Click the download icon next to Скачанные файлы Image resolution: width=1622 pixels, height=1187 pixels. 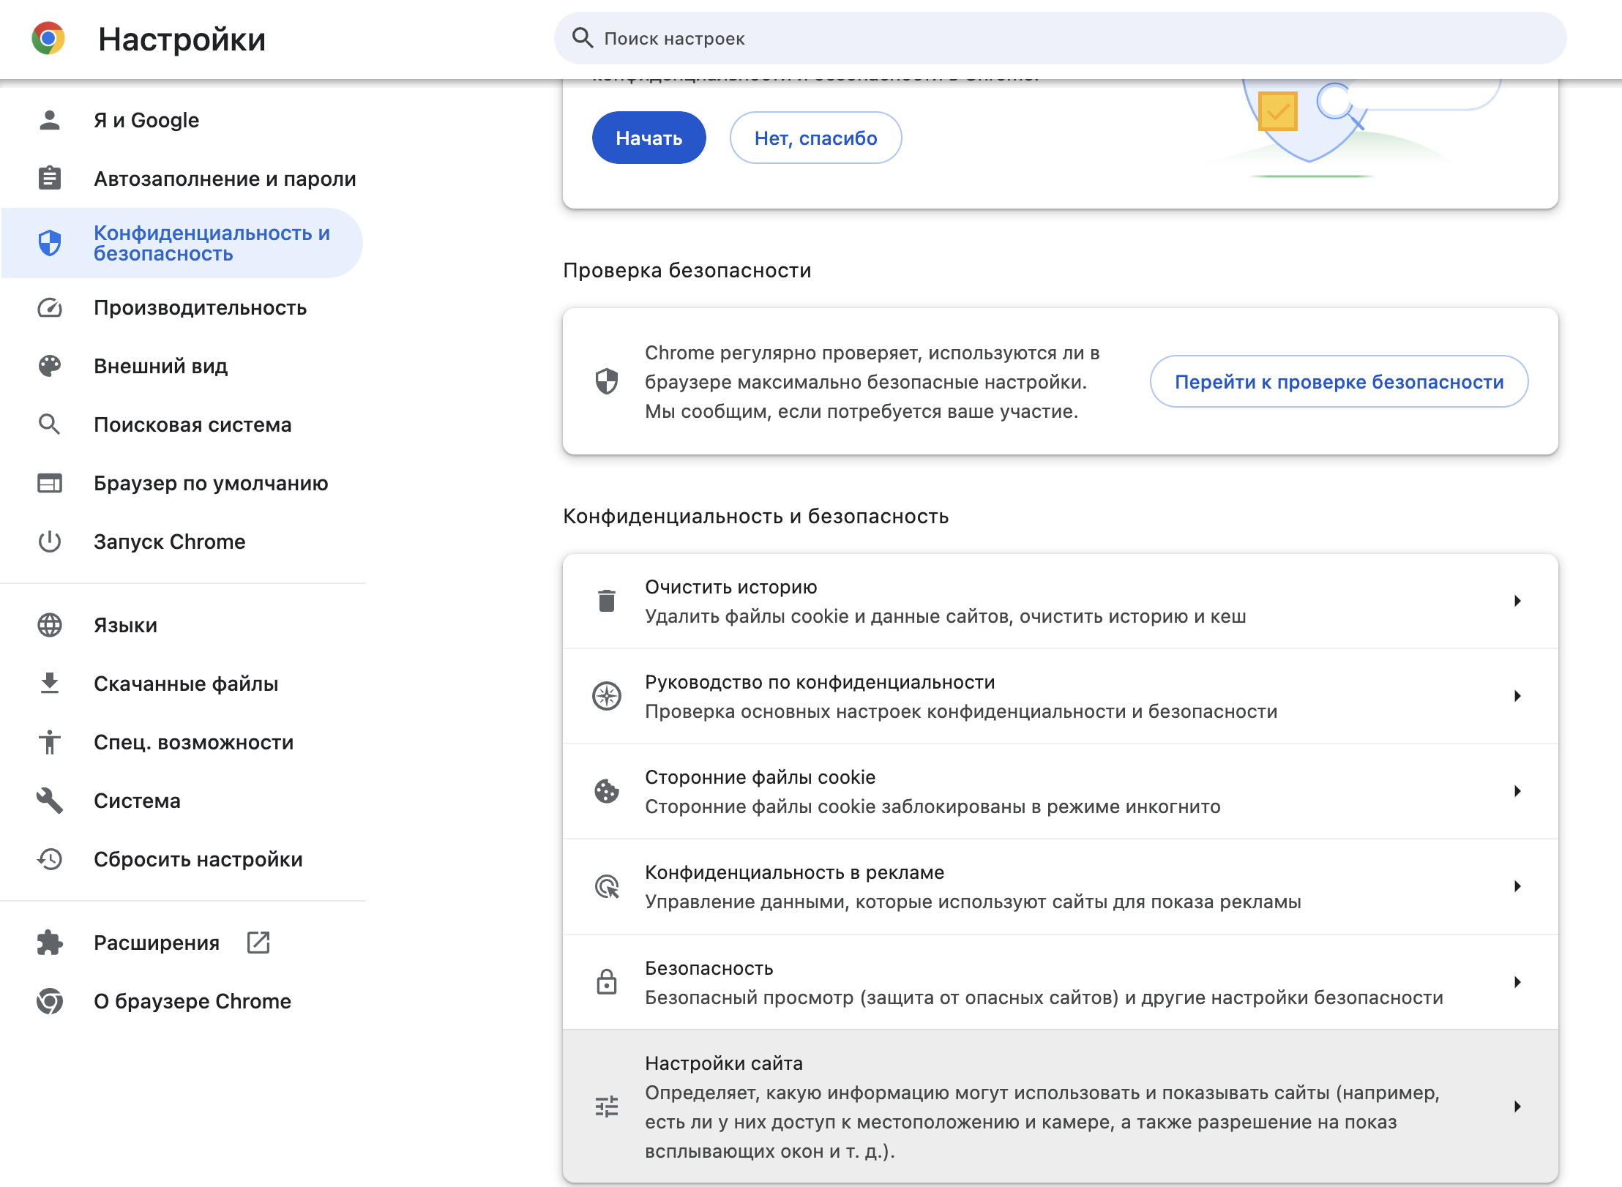(x=49, y=684)
